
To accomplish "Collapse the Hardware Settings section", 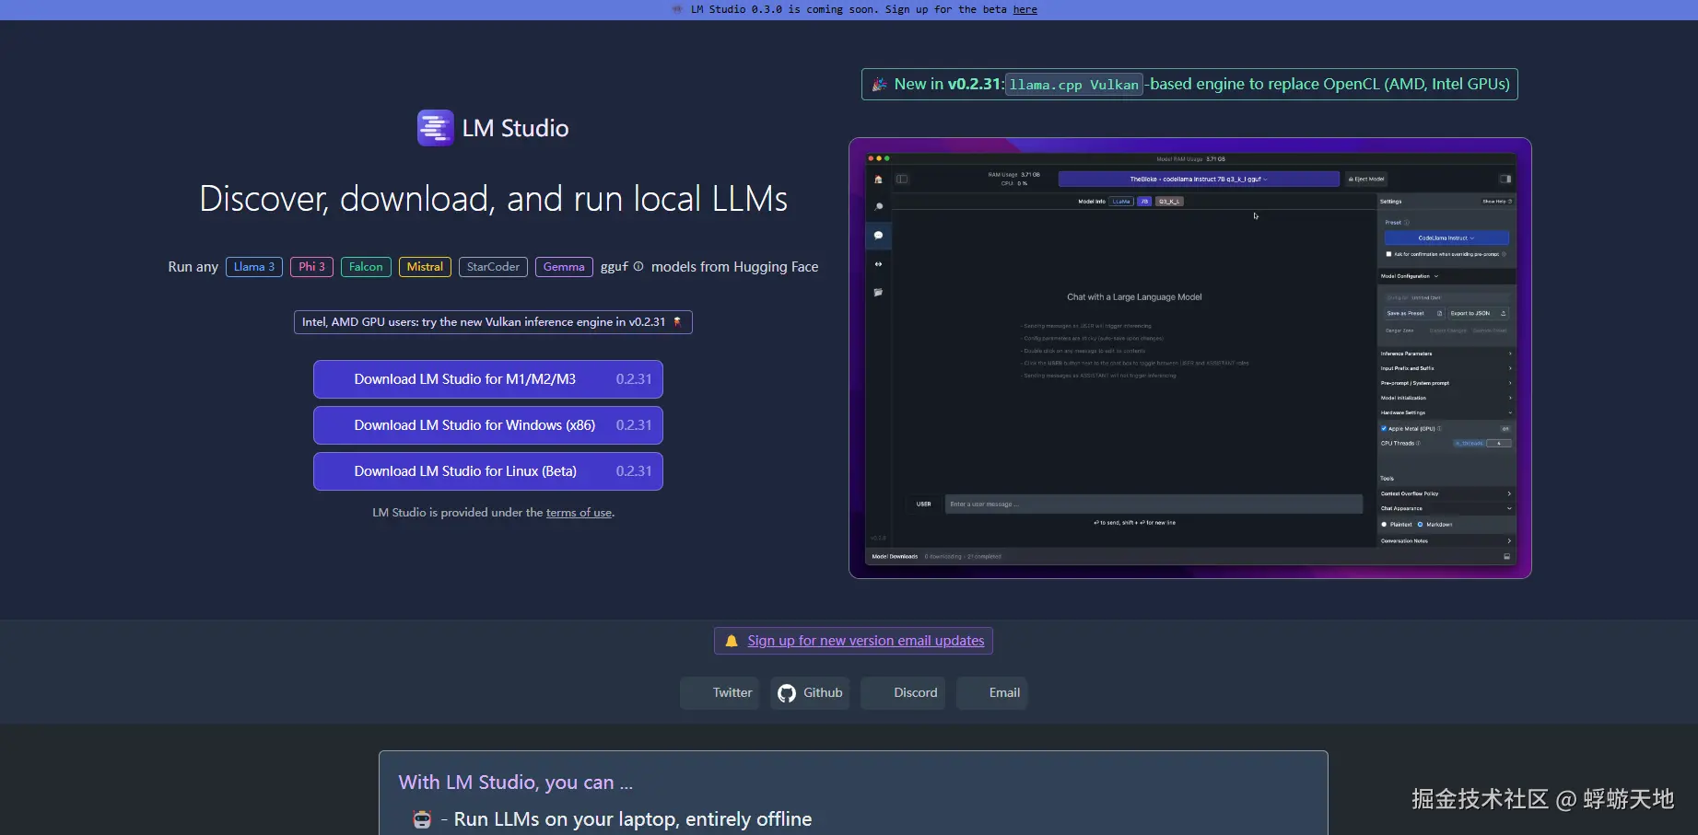I will coord(1446,412).
